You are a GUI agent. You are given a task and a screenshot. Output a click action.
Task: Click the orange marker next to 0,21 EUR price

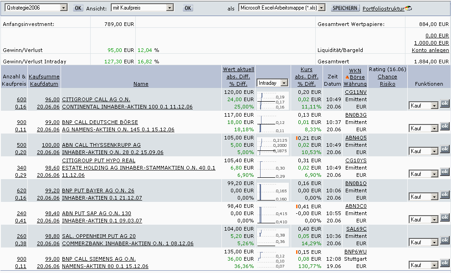click(x=297, y=138)
